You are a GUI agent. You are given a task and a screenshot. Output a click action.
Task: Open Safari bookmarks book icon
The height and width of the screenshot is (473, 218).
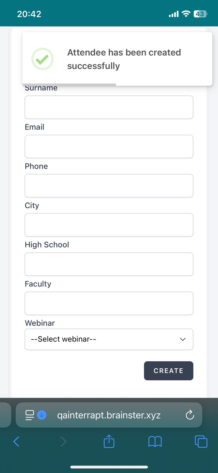(x=155, y=442)
